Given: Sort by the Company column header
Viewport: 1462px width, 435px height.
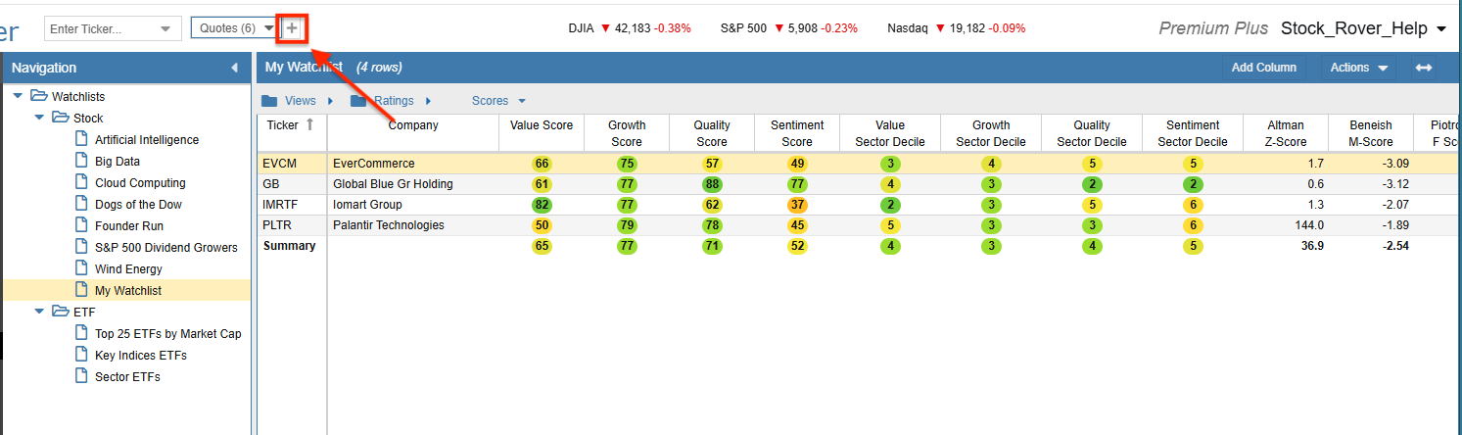Looking at the screenshot, I should (x=413, y=133).
